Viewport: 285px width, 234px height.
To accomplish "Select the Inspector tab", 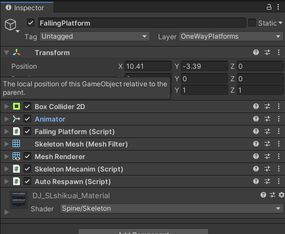I will click(x=27, y=8).
